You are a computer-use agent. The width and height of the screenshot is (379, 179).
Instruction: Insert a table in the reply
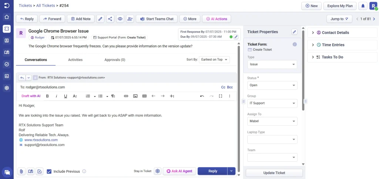145,96
